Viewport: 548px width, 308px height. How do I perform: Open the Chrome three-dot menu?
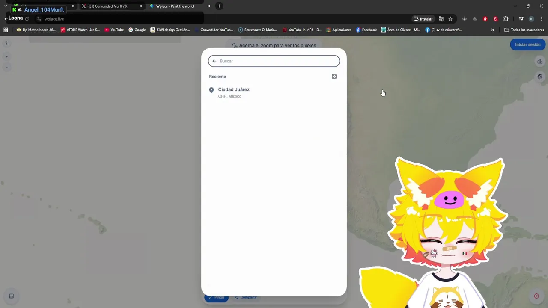coord(542,19)
